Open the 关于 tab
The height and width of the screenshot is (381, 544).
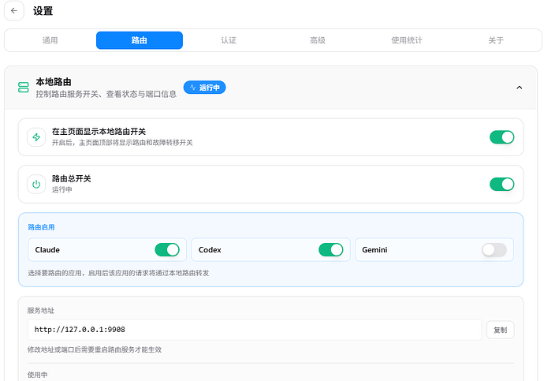tap(496, 40)
